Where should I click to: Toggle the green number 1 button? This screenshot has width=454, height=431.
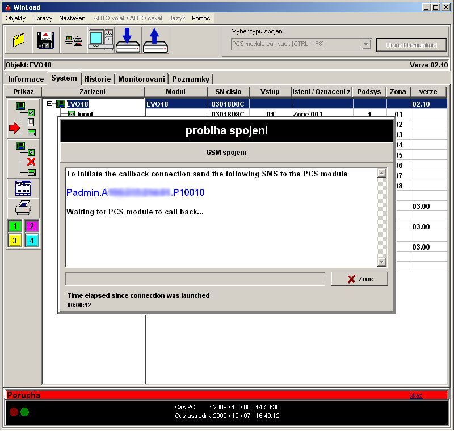tap(15, 226)
